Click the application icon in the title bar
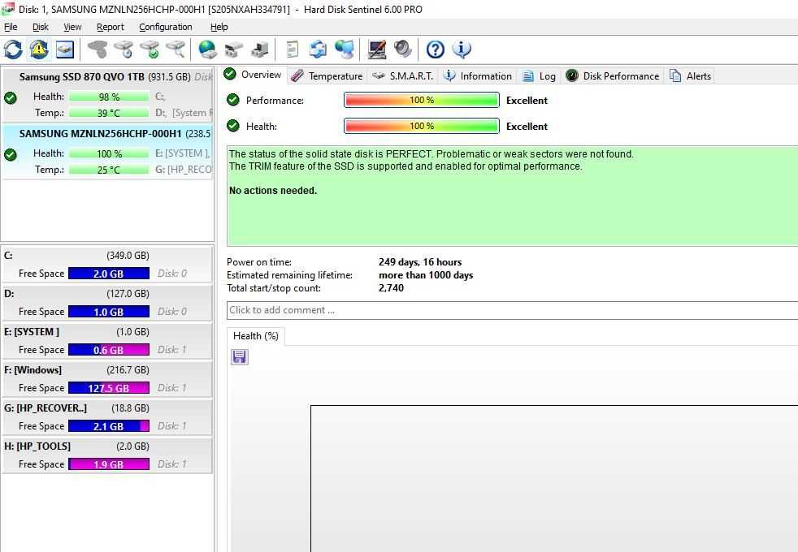The image size is (798, 552). pyautogui.click(x=7, y=9)
